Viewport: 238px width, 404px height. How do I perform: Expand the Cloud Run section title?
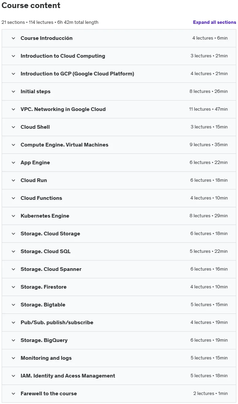click(34, 180)
